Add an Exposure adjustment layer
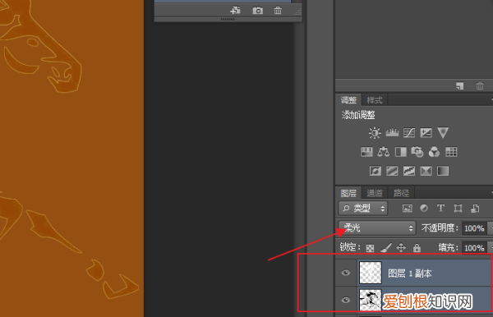Screen dimensions: 493x317 pyautogui.click(x=426, y=133)
